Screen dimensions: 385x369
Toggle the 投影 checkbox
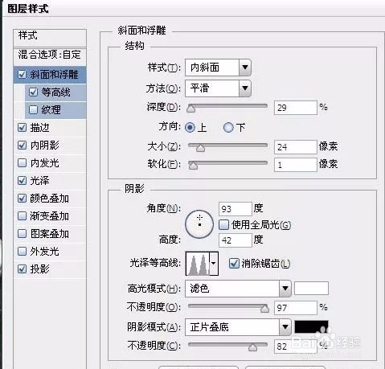tap(22, 269)
